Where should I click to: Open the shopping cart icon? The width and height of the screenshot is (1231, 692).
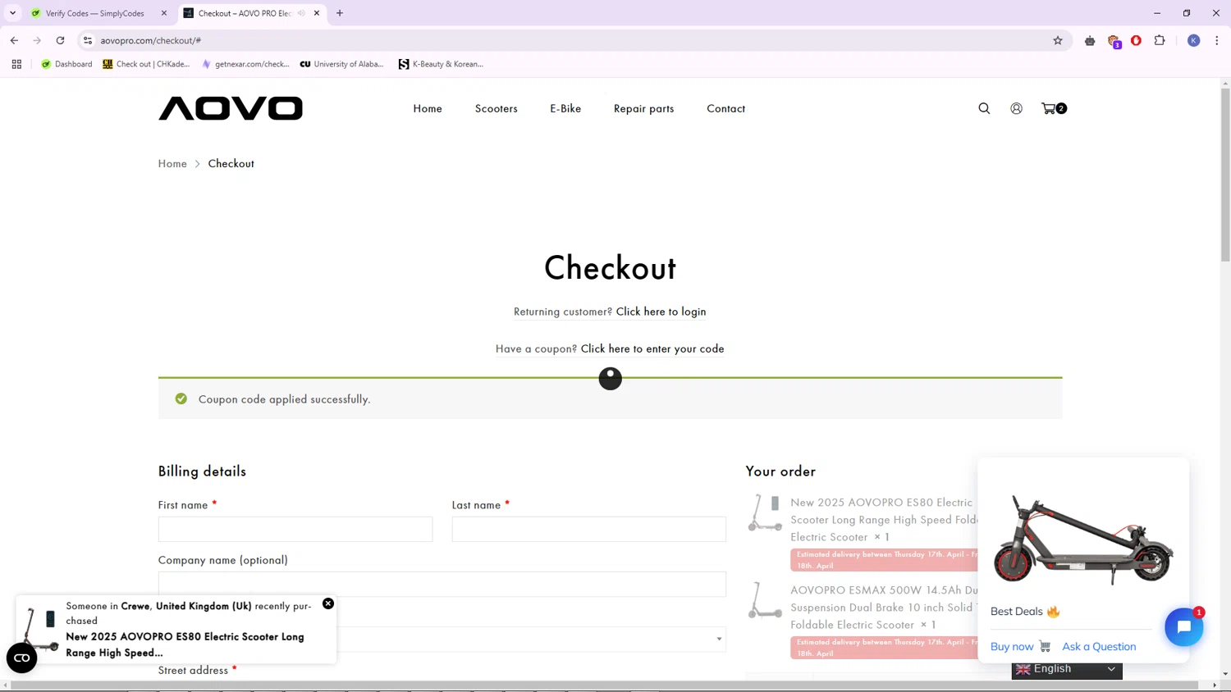(x=1054, y=108)
